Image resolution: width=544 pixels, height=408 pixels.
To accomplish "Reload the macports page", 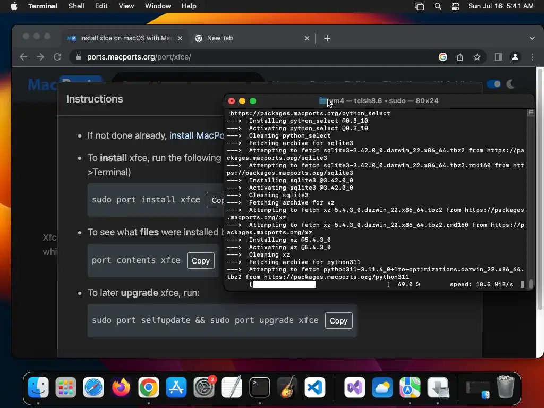I will tap(57, 57).
